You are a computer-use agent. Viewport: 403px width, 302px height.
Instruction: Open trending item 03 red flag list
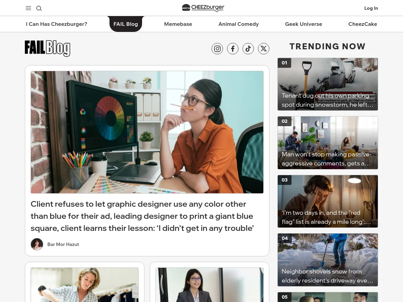pyautogui.click(x=328, y=201)
